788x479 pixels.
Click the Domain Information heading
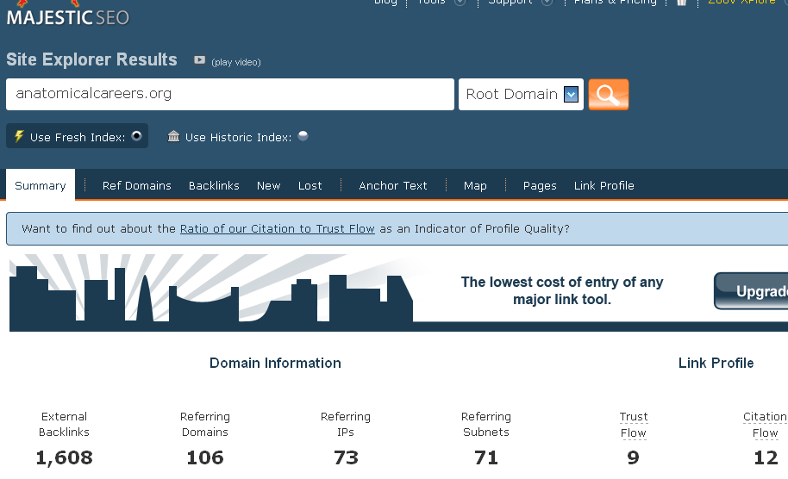pyautogui.click(x=275, y=363)
